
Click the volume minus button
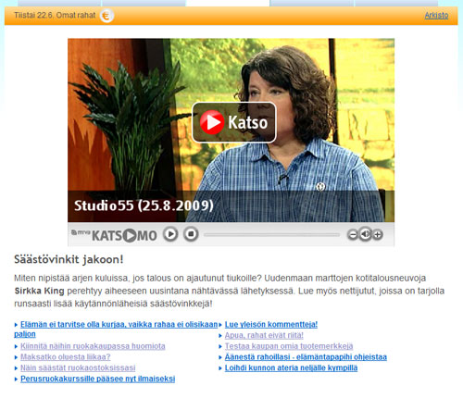click(x=353, y=235)
